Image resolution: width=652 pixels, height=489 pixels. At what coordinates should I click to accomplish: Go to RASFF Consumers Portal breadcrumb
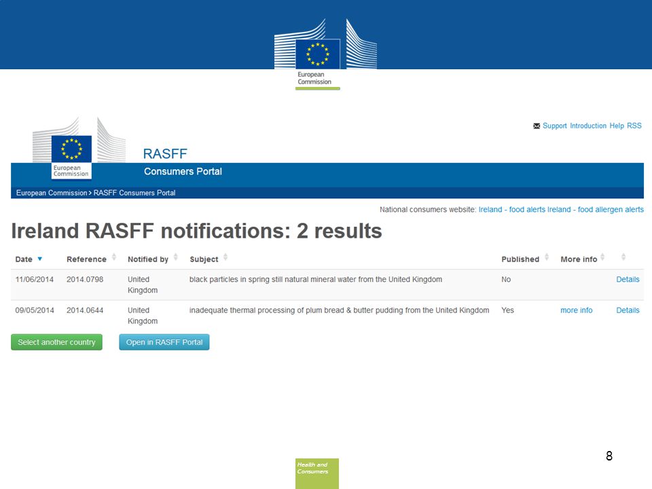point(134,193)
